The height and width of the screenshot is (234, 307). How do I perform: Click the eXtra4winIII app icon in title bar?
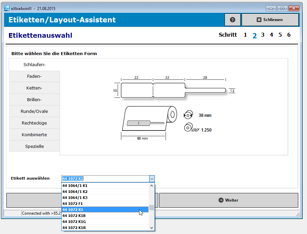pyautogui.click(x=7, y=8)
